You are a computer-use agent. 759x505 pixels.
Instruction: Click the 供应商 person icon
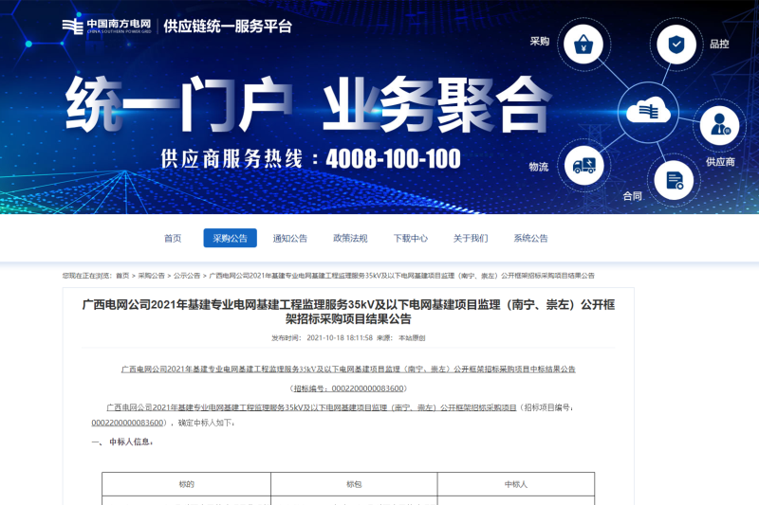point(720,124)
